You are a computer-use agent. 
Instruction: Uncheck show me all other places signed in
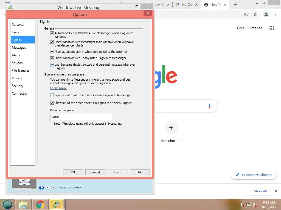pos(52,103)
